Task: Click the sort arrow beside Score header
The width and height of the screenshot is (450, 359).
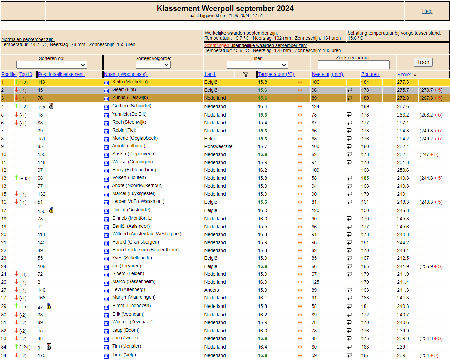Action: pyautogui.click(x=415, y=74)
